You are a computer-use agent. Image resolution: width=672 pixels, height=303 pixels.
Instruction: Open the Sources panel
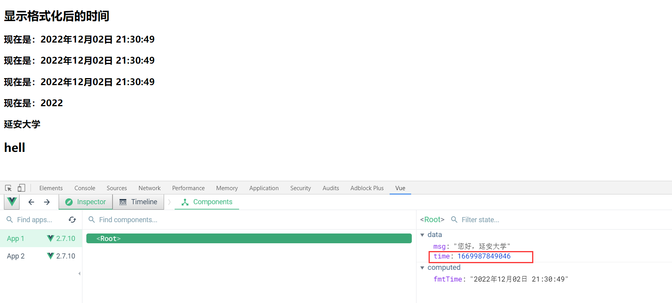point(117,188)
